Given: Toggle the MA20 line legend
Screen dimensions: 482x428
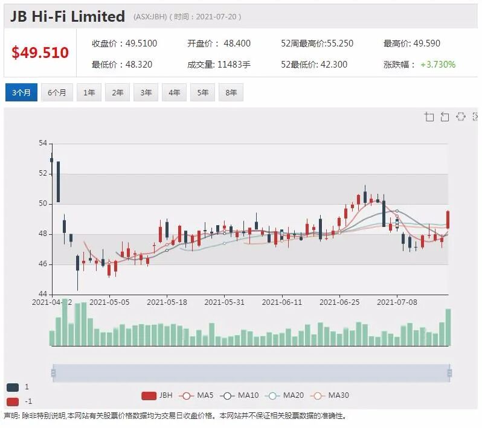Looking at the screenshot, I should 284,395.
